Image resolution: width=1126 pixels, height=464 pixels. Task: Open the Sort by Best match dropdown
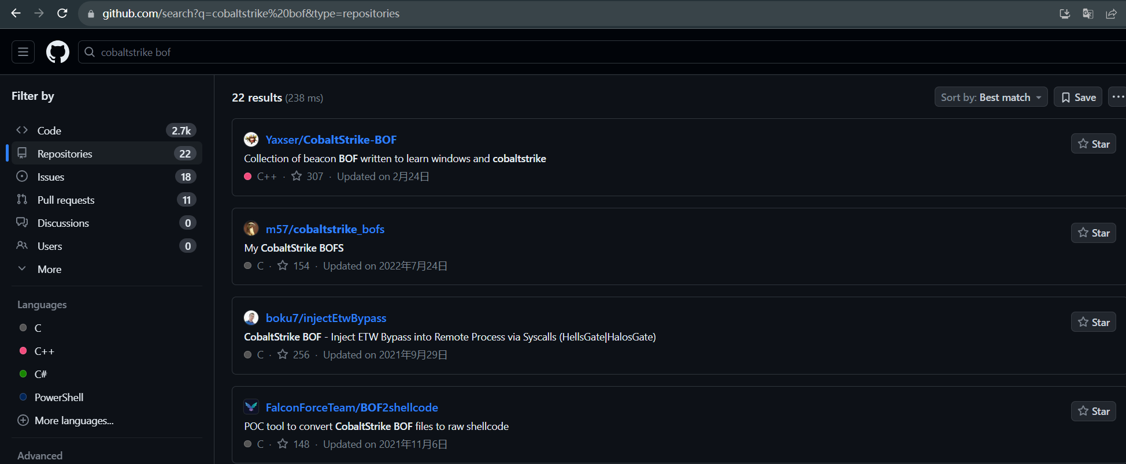(991, 97)
